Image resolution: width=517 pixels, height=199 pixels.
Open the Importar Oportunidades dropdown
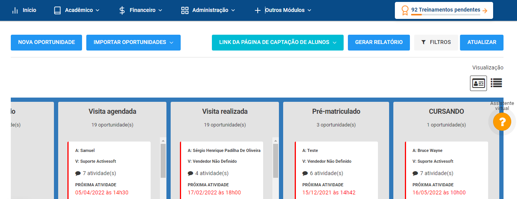(x=133, y=42)
